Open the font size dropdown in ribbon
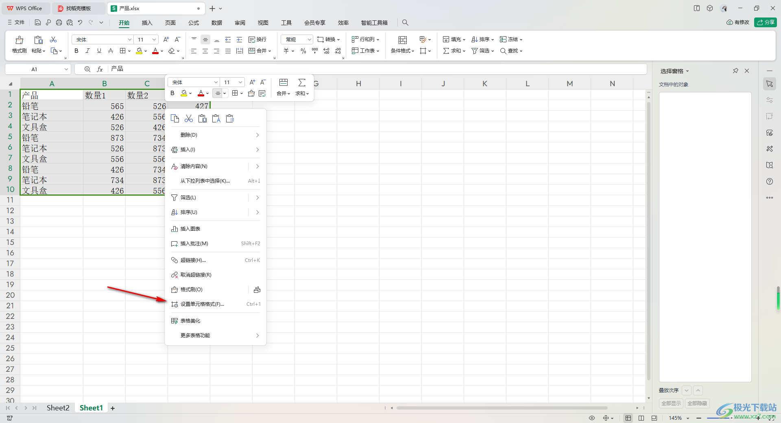This screenshot has width=781, height=423. 154,39
